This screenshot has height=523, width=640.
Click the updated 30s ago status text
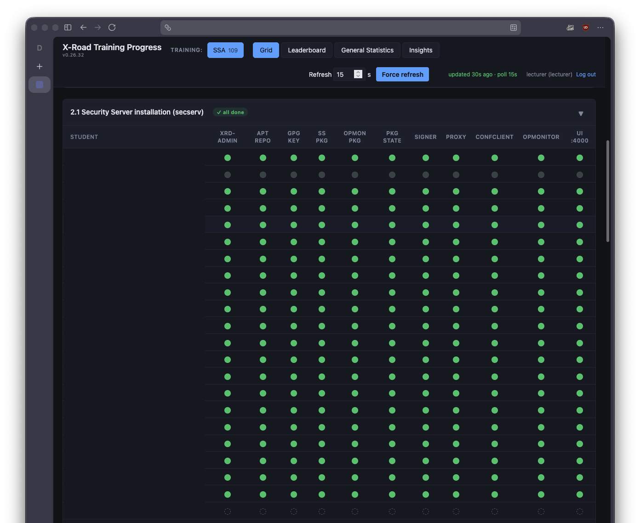[x=483, y=75]
